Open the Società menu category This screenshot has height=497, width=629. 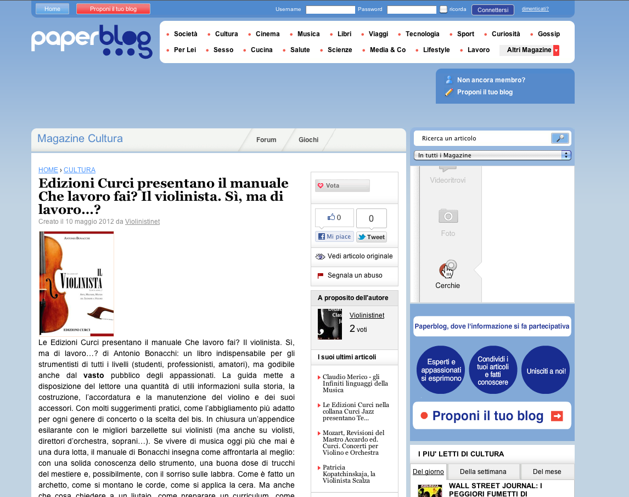coord(186,34)
